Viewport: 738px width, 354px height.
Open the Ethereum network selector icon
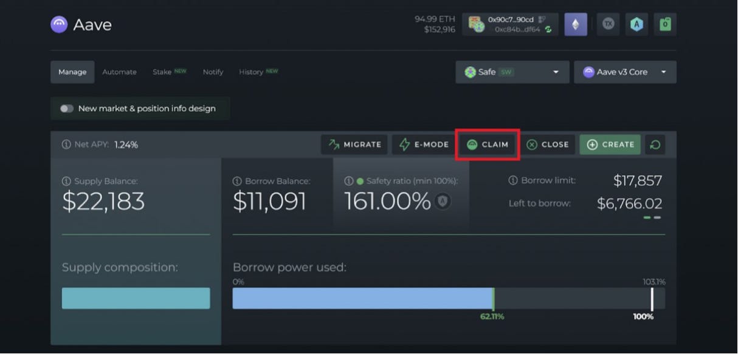(576, 24)
